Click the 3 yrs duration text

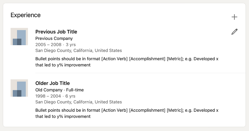[x=71, y=45]
